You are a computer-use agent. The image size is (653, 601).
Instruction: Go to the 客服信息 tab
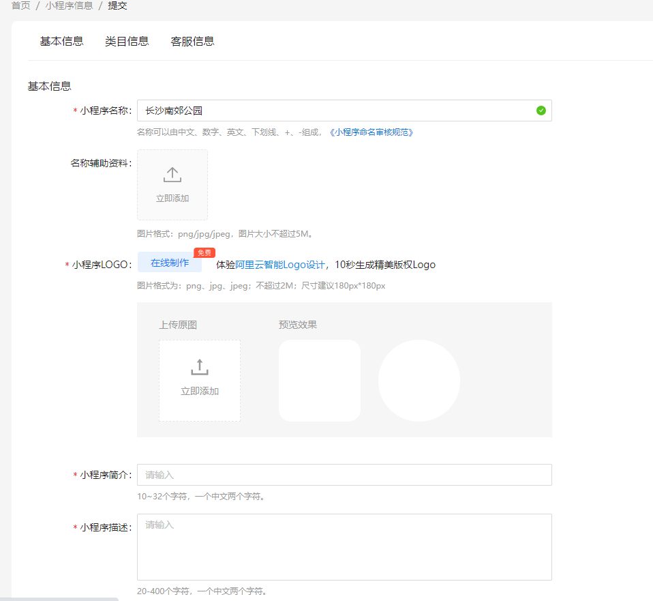click(x=192, y=41)
